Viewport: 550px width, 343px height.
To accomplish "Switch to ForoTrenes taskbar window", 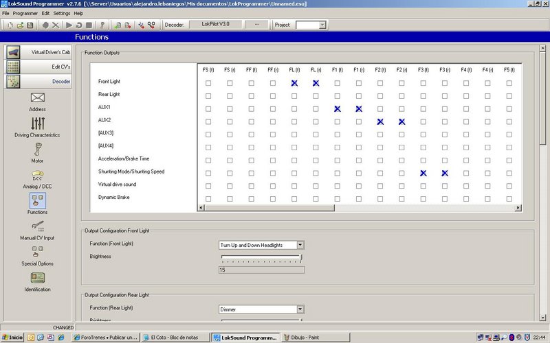I will (x=106, y=338).
